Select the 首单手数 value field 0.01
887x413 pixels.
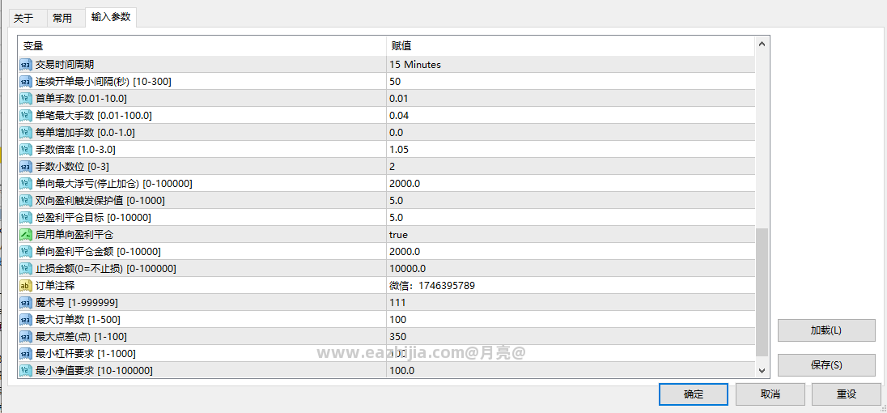[571, 99]
